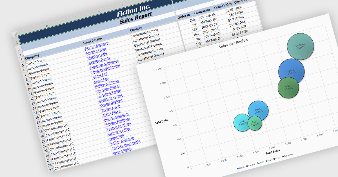The width and height of the screenshot is (338, 177).
Task: Open the Peyton Smitham link in row 5
Action: [x=97, y=46]
